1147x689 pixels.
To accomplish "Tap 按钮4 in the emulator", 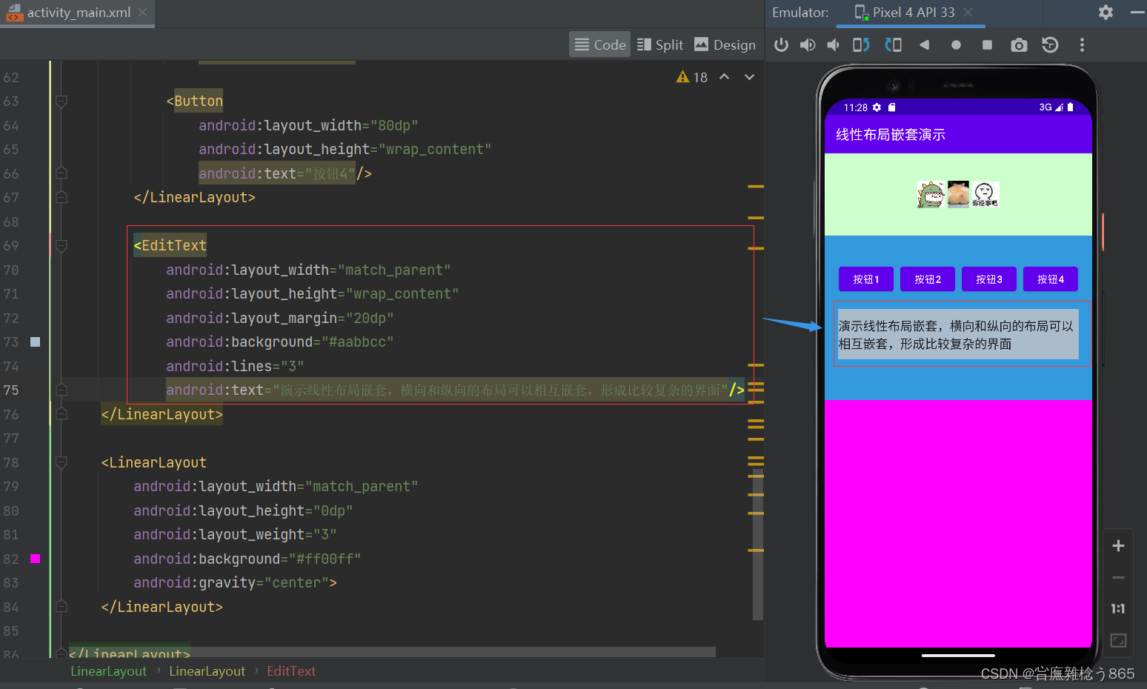I will pyautogui.click(x=1051, y=279).
